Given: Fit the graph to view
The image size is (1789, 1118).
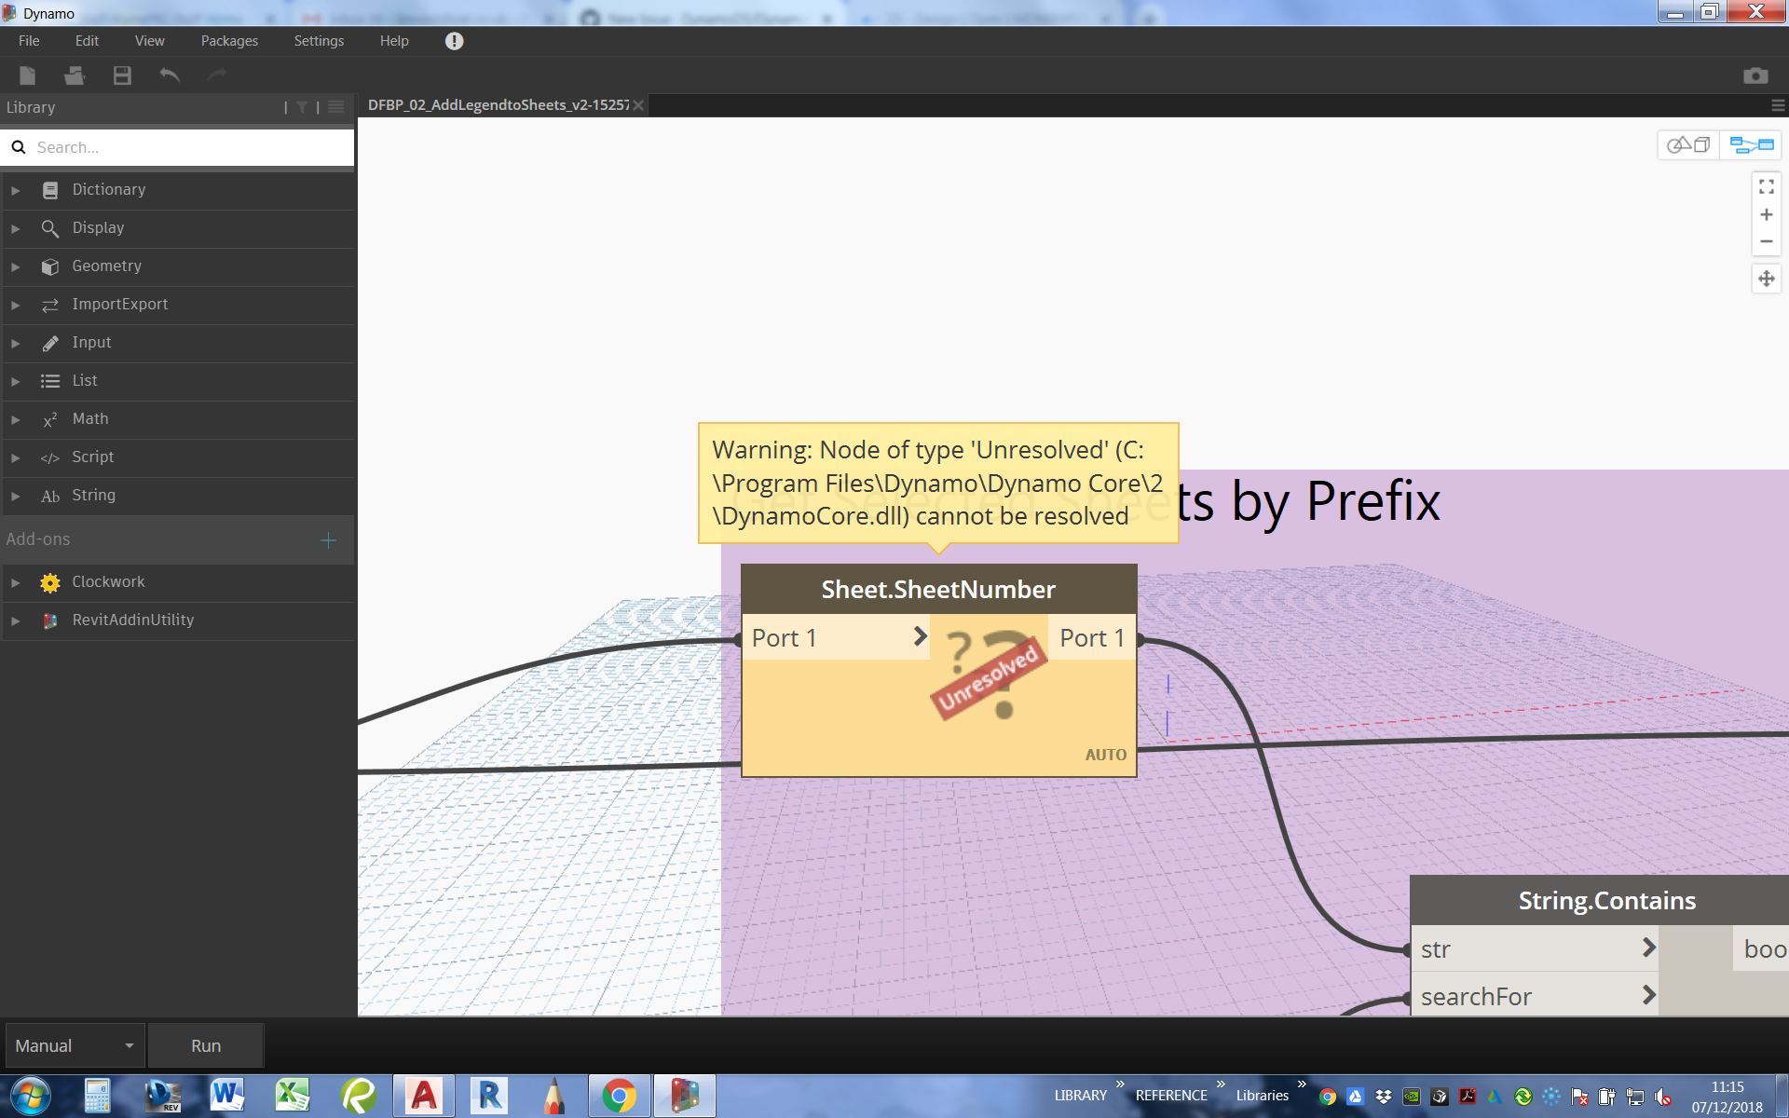Looking at the screenshot, I should [1767, 186].
